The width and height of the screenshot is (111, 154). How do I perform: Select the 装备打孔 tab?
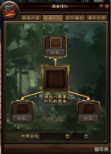click(53, 18)
